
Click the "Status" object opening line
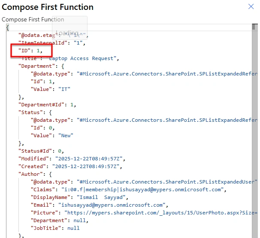tap(35, 112)
